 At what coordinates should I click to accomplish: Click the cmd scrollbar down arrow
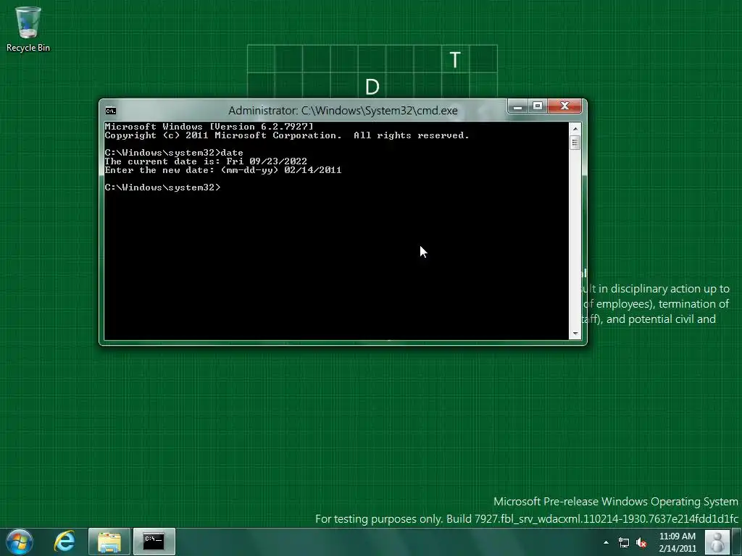click(575, 334)
